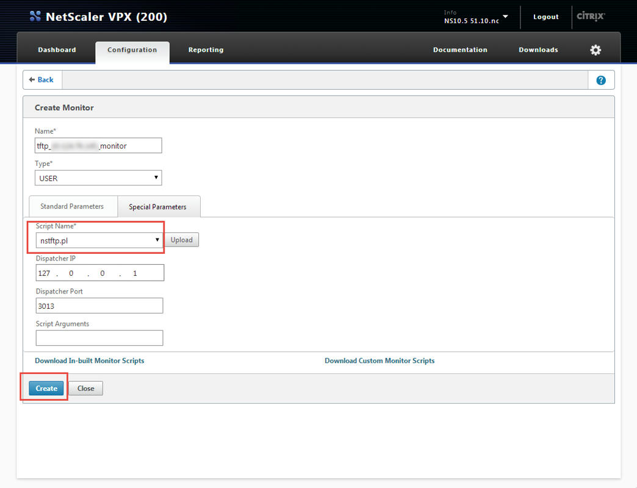
Task: Click the Citrix logo
Action: (x=590, y=16)
